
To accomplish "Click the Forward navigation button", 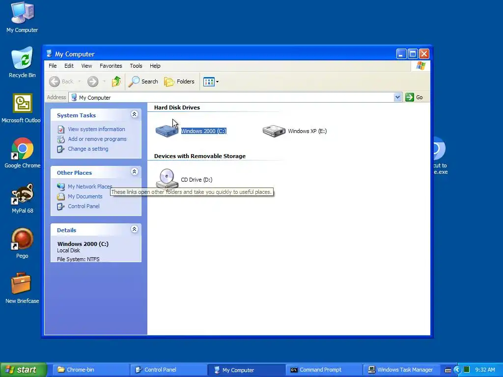I will (93, 81).
